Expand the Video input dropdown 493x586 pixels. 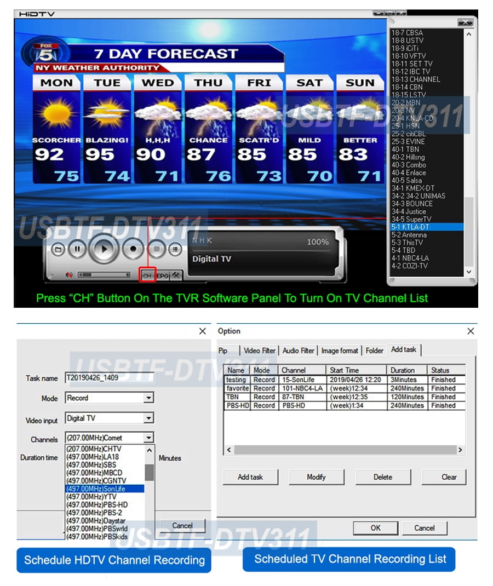[x=148, y=418]
